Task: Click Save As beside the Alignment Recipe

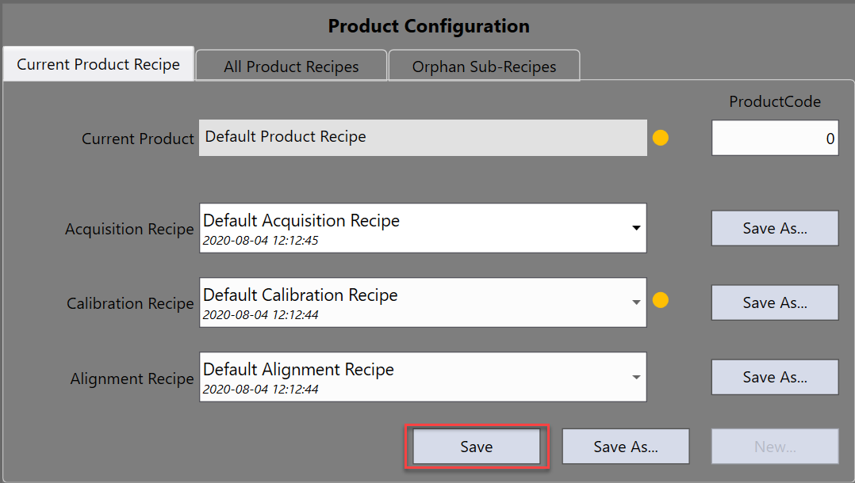Action: (x=774, y=377)
